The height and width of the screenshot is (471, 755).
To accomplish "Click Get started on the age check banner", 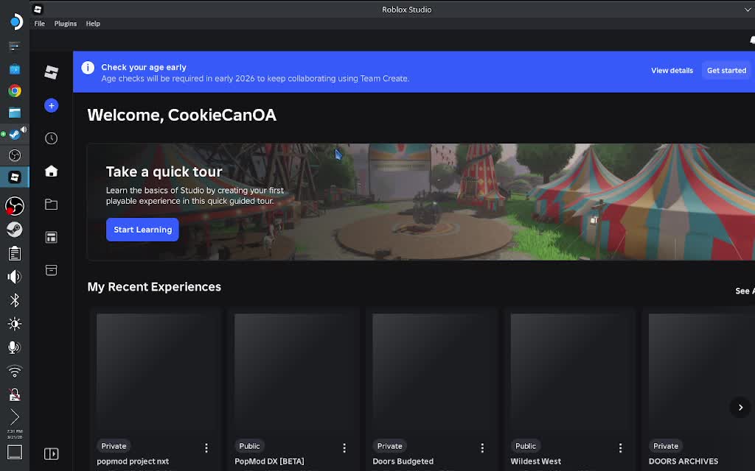I will [x=726, y=70].
